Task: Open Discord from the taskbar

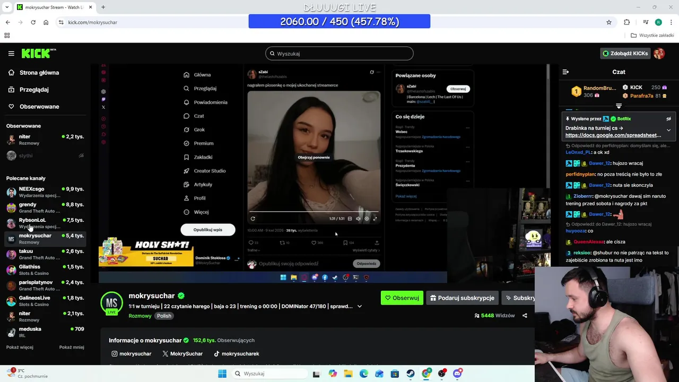Action: click(457, 374)
